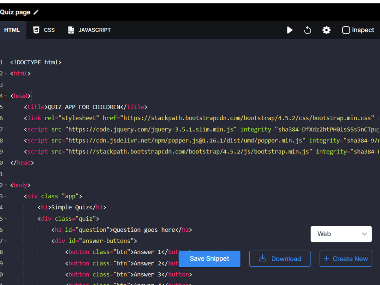
Task: Click the Answer 3 button code line
Action: [129, 274]
